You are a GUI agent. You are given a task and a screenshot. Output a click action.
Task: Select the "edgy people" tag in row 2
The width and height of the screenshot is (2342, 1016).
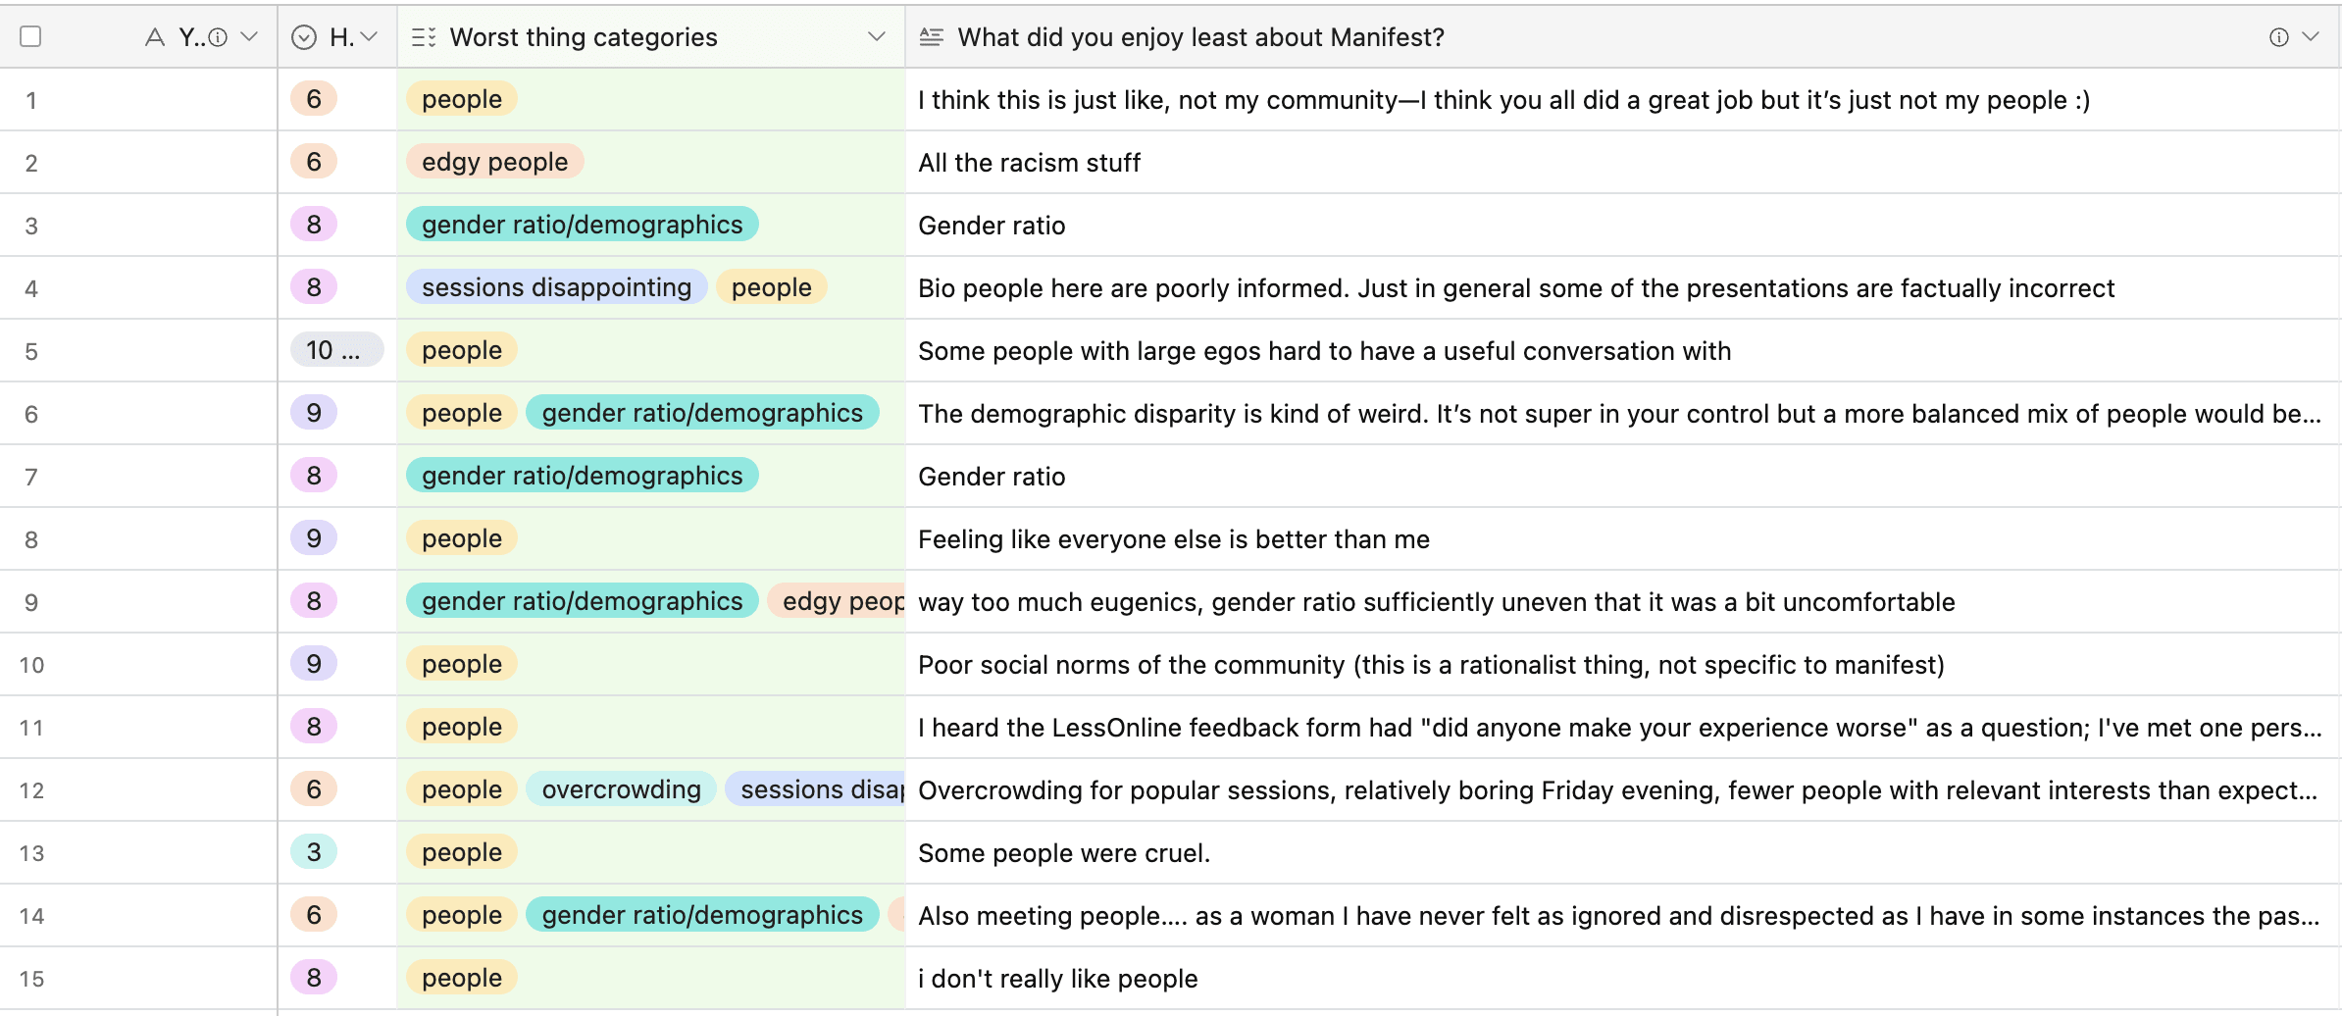click(494, 162)
